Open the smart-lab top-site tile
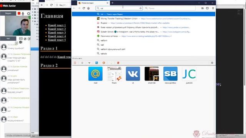The width and height of the screenshot is (246, 138). pyautogui.click(x=152, y=74)
